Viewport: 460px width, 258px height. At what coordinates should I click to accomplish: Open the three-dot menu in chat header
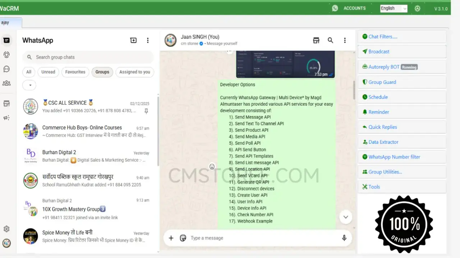pos(345,40)
